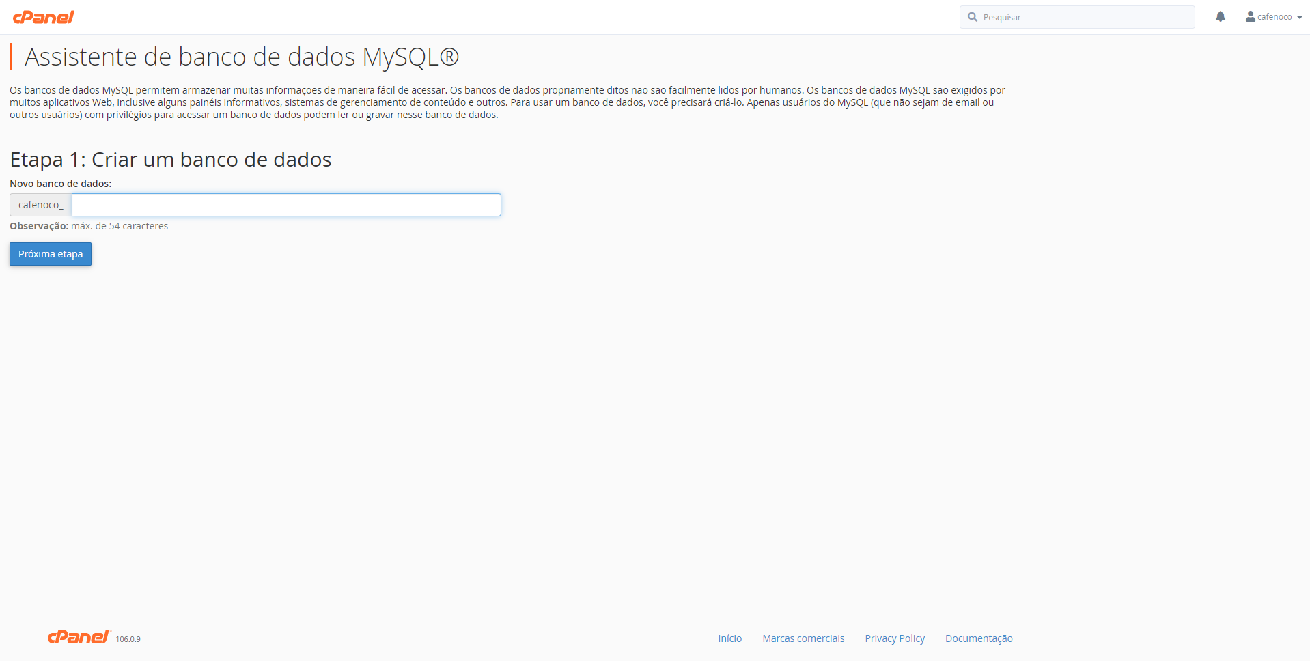Open the Privacy Policy link
1310x661 pixels.
895,638
